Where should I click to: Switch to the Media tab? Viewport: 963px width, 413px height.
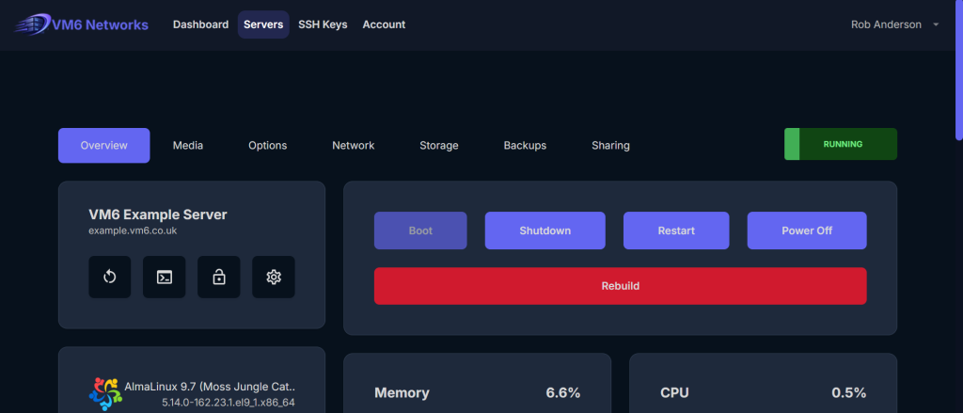(x=188, y=146)
